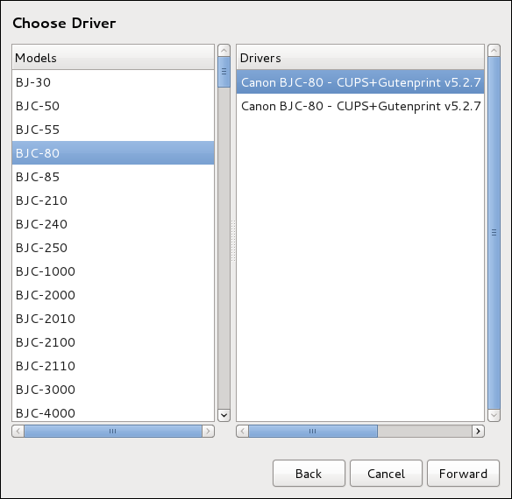
Task: Click the Forward button
Action: tap(463, 474)
